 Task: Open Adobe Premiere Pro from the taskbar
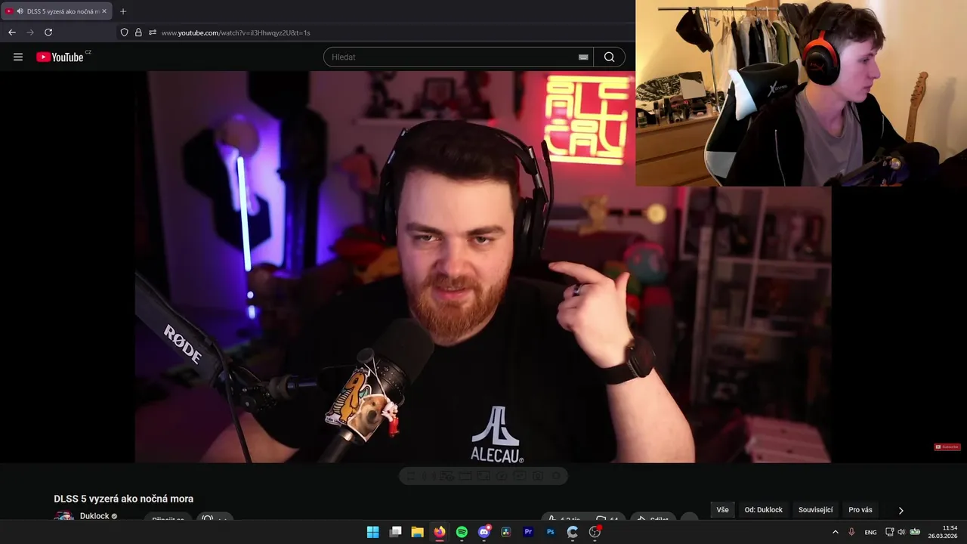(528, 532)
